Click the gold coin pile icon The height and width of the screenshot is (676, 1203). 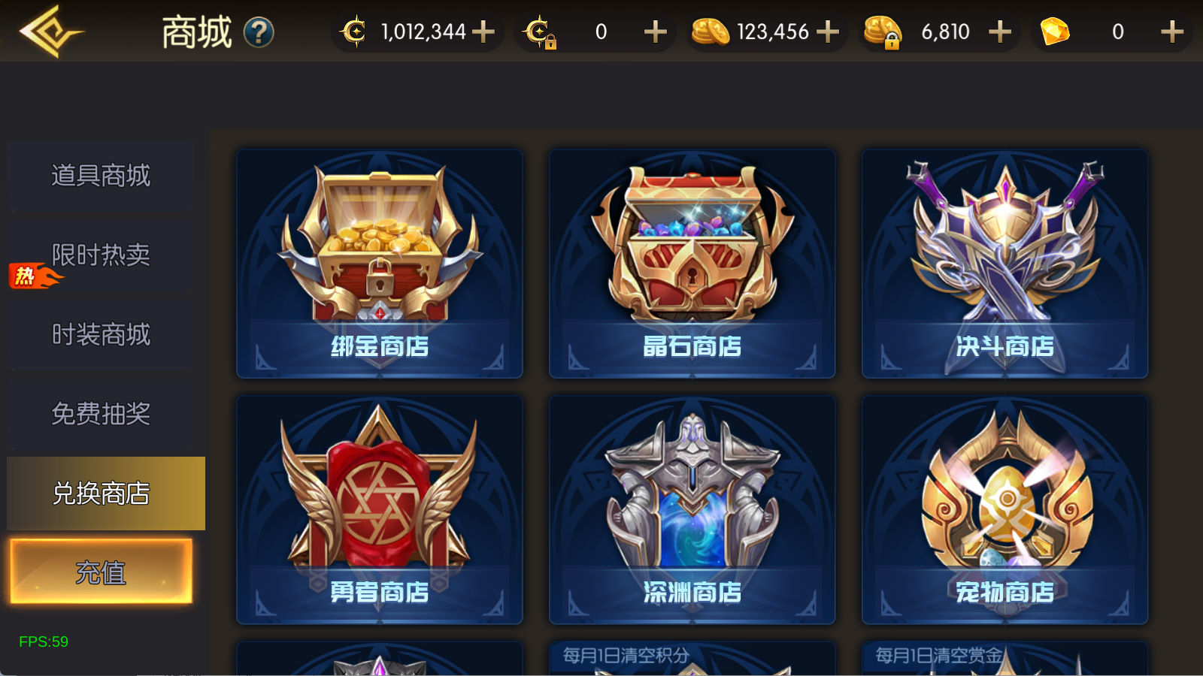click(x=710, y=32)
